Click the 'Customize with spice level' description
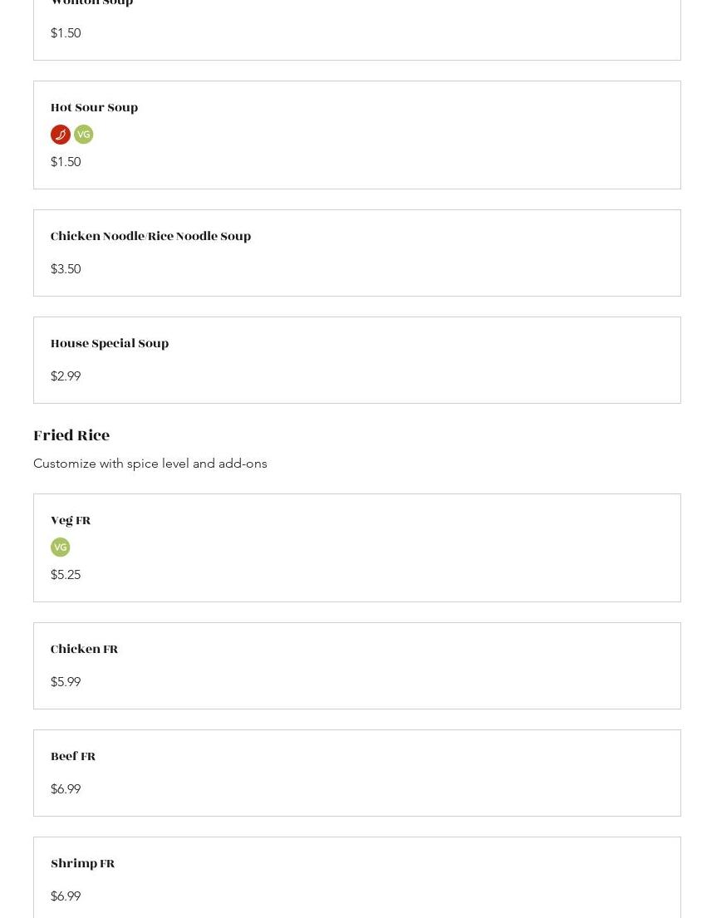 pos(150,464)
